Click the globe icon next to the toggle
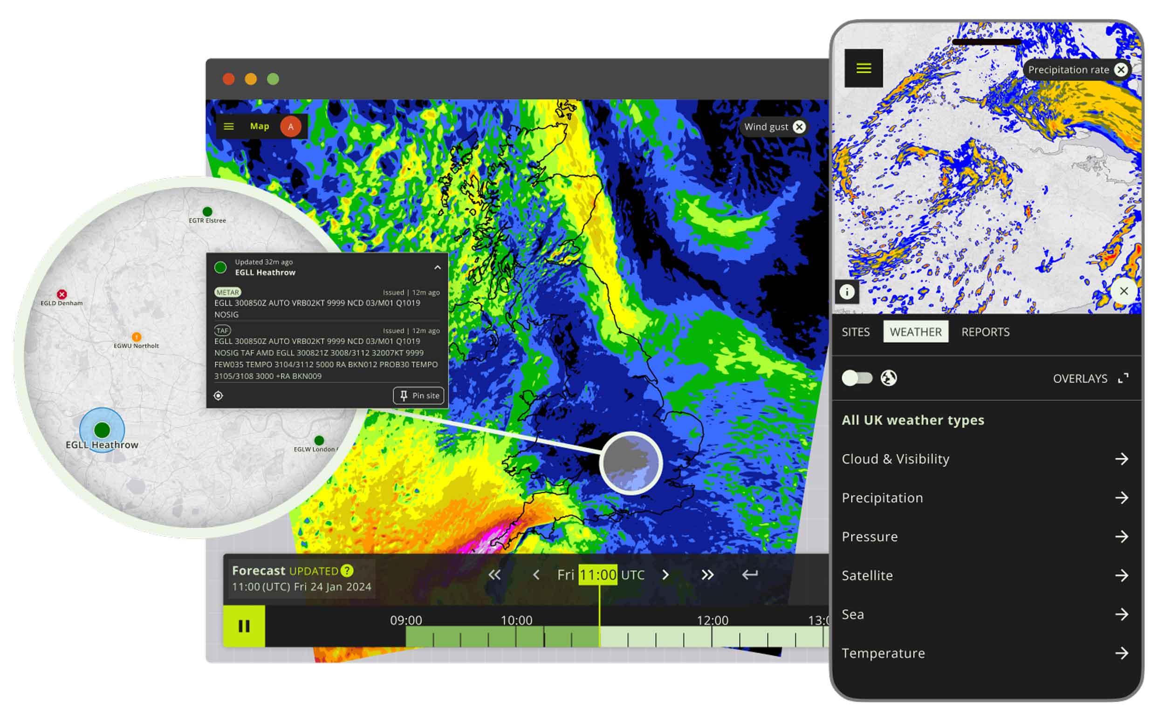The width and height of the screenshot is (1165, 722). [891, 378]
